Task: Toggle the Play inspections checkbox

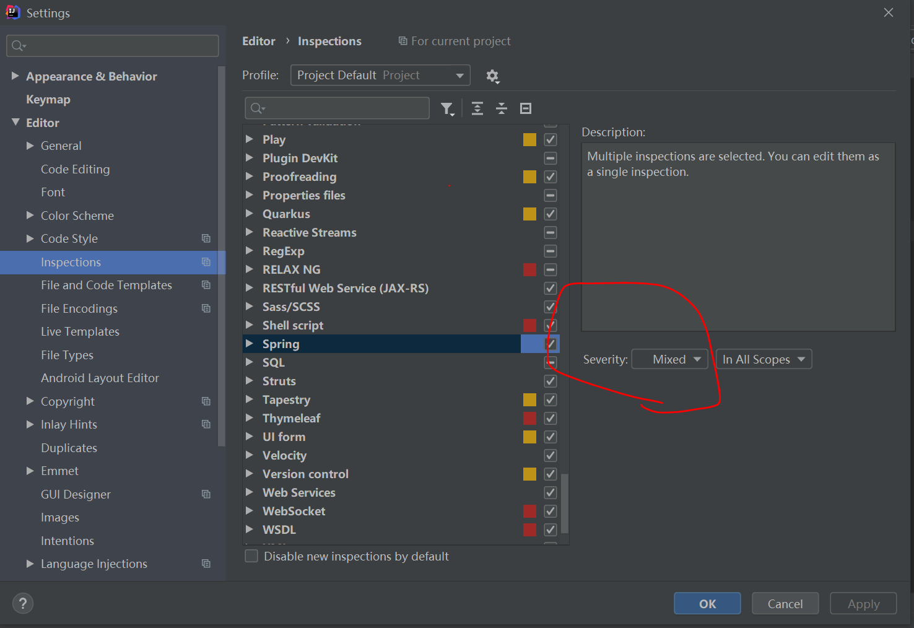Action: point(551,139)
